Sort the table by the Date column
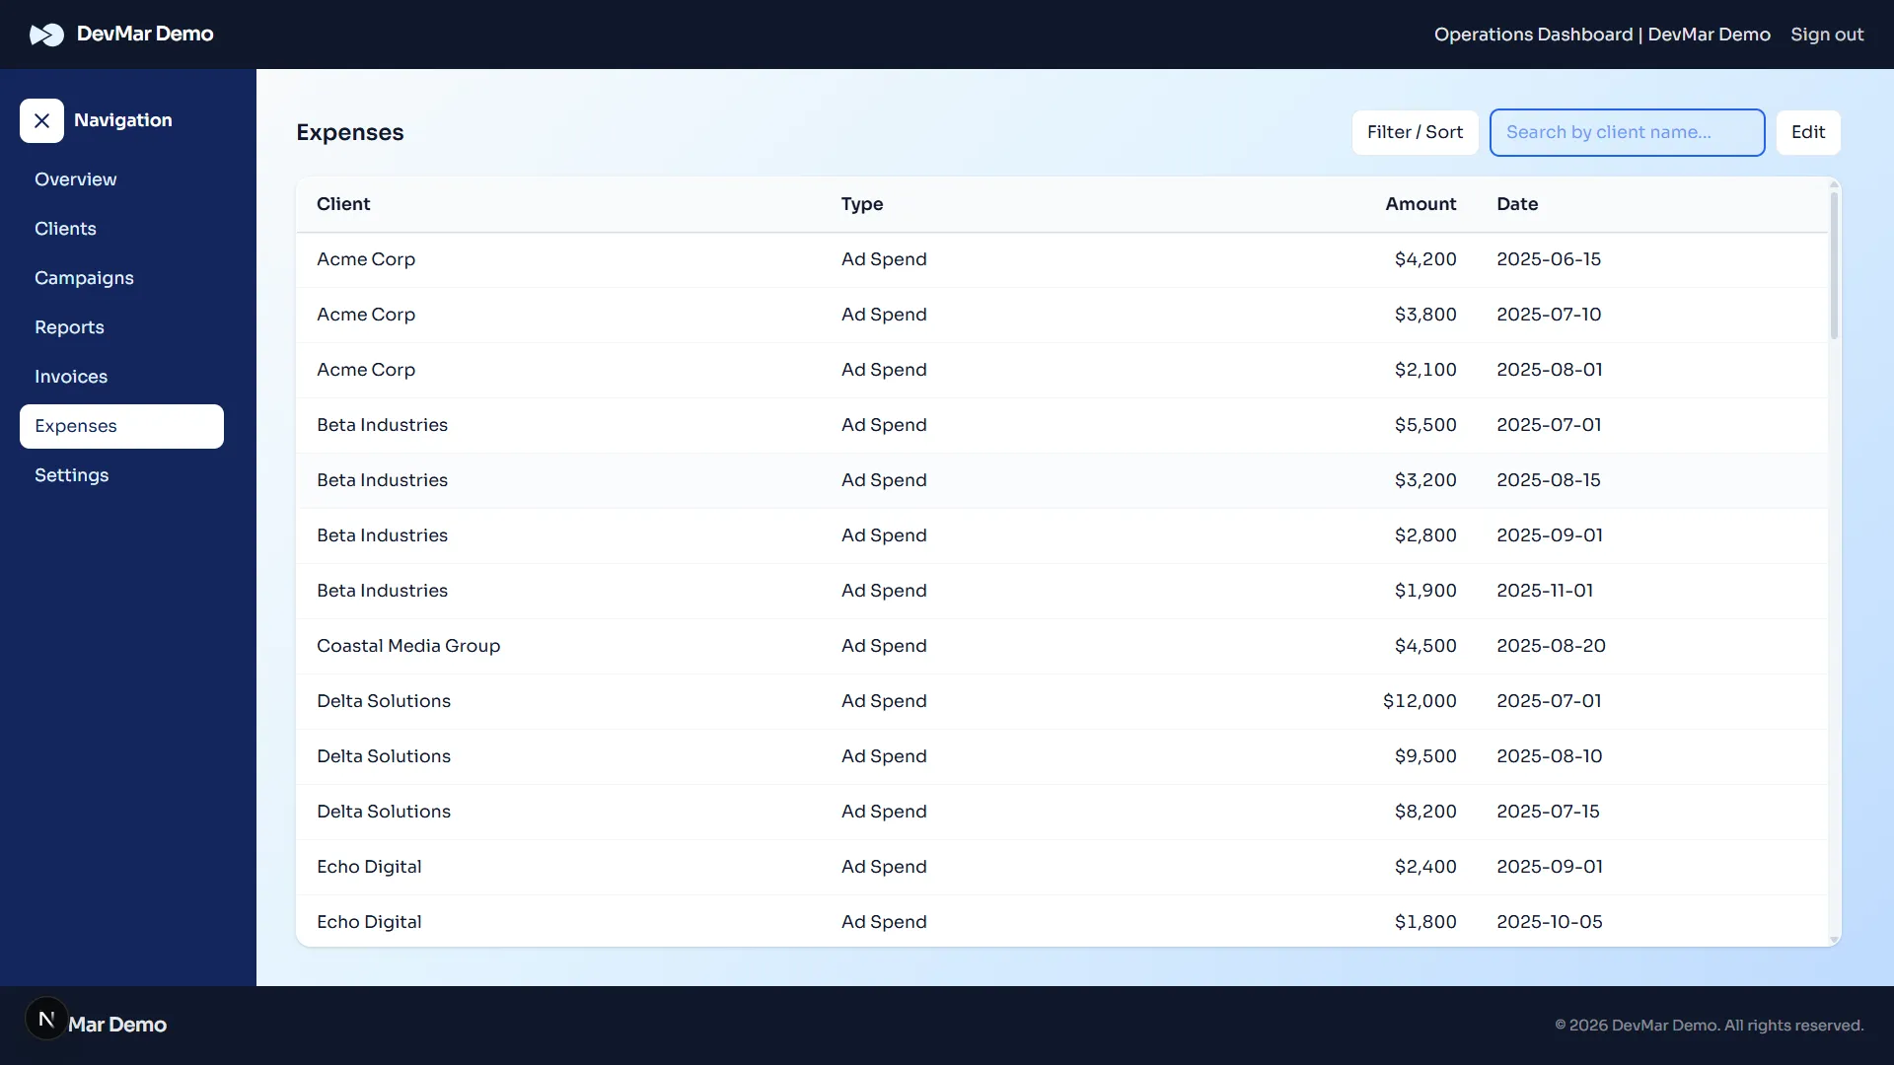The height and width of the screenshot is (1065, 1894). point(1517,204)
